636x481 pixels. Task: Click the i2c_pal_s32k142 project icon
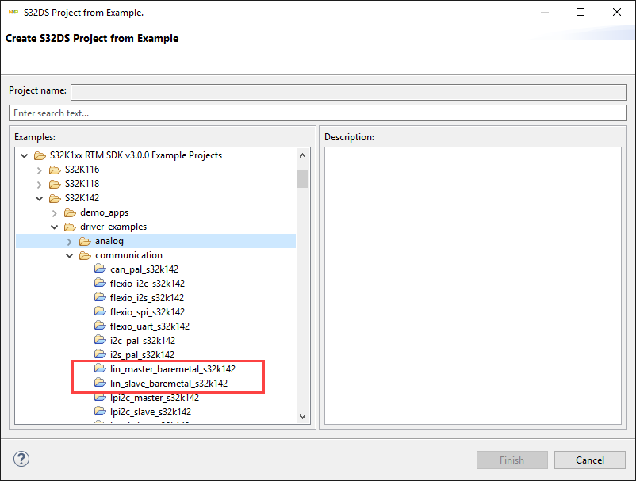click(x=100, y=340)
